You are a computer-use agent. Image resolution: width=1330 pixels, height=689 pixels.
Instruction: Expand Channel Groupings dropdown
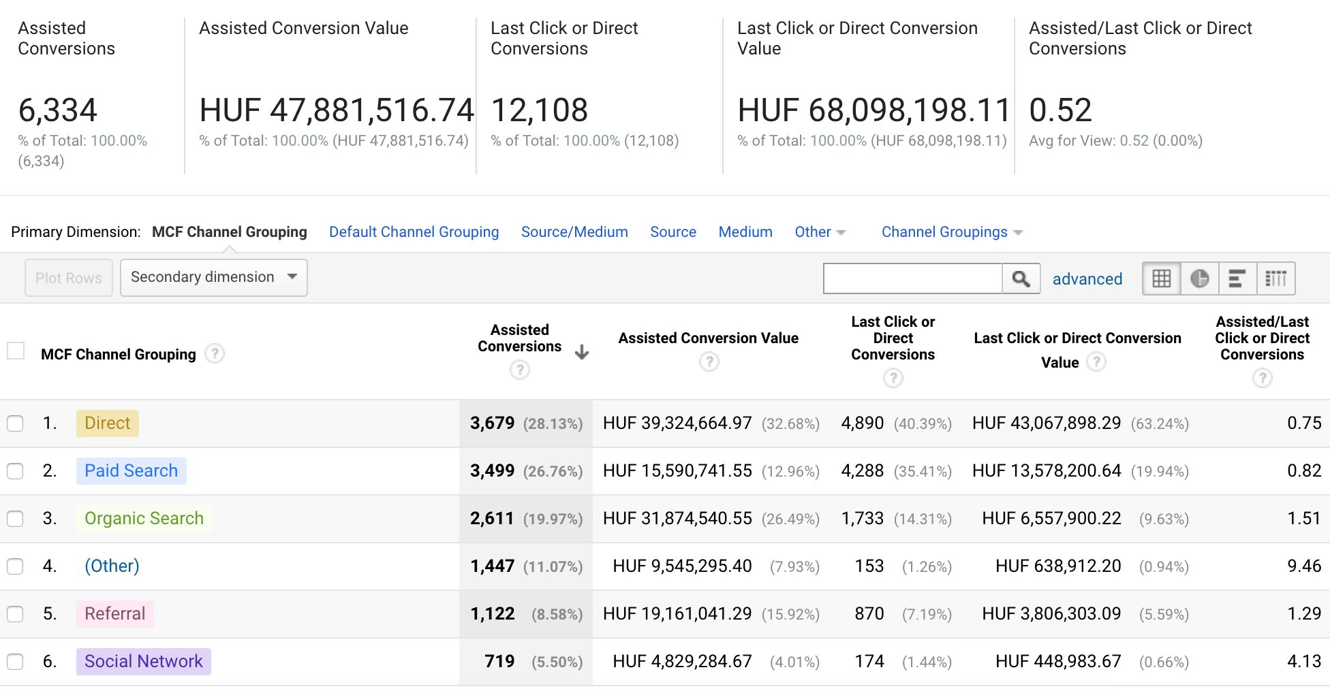click(x=952, y=232)
